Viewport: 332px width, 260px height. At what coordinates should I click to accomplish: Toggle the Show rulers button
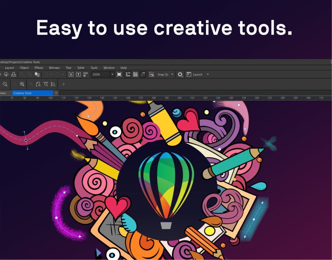pos(128,75)
